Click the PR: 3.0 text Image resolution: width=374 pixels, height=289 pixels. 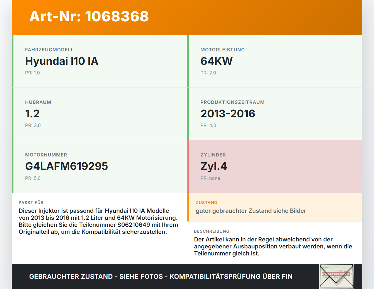[33, 125]
